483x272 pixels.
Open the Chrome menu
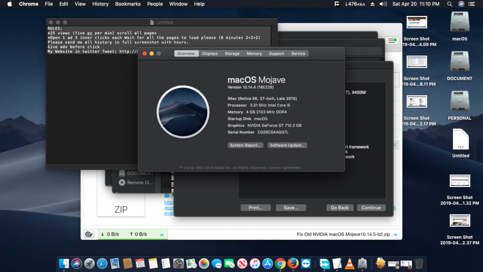click(28, 4)
